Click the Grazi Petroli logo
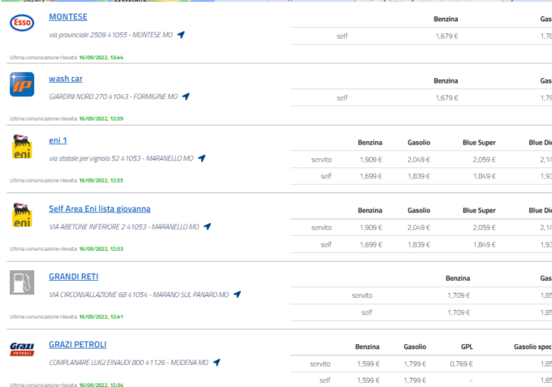 click(x=22, y=350)
